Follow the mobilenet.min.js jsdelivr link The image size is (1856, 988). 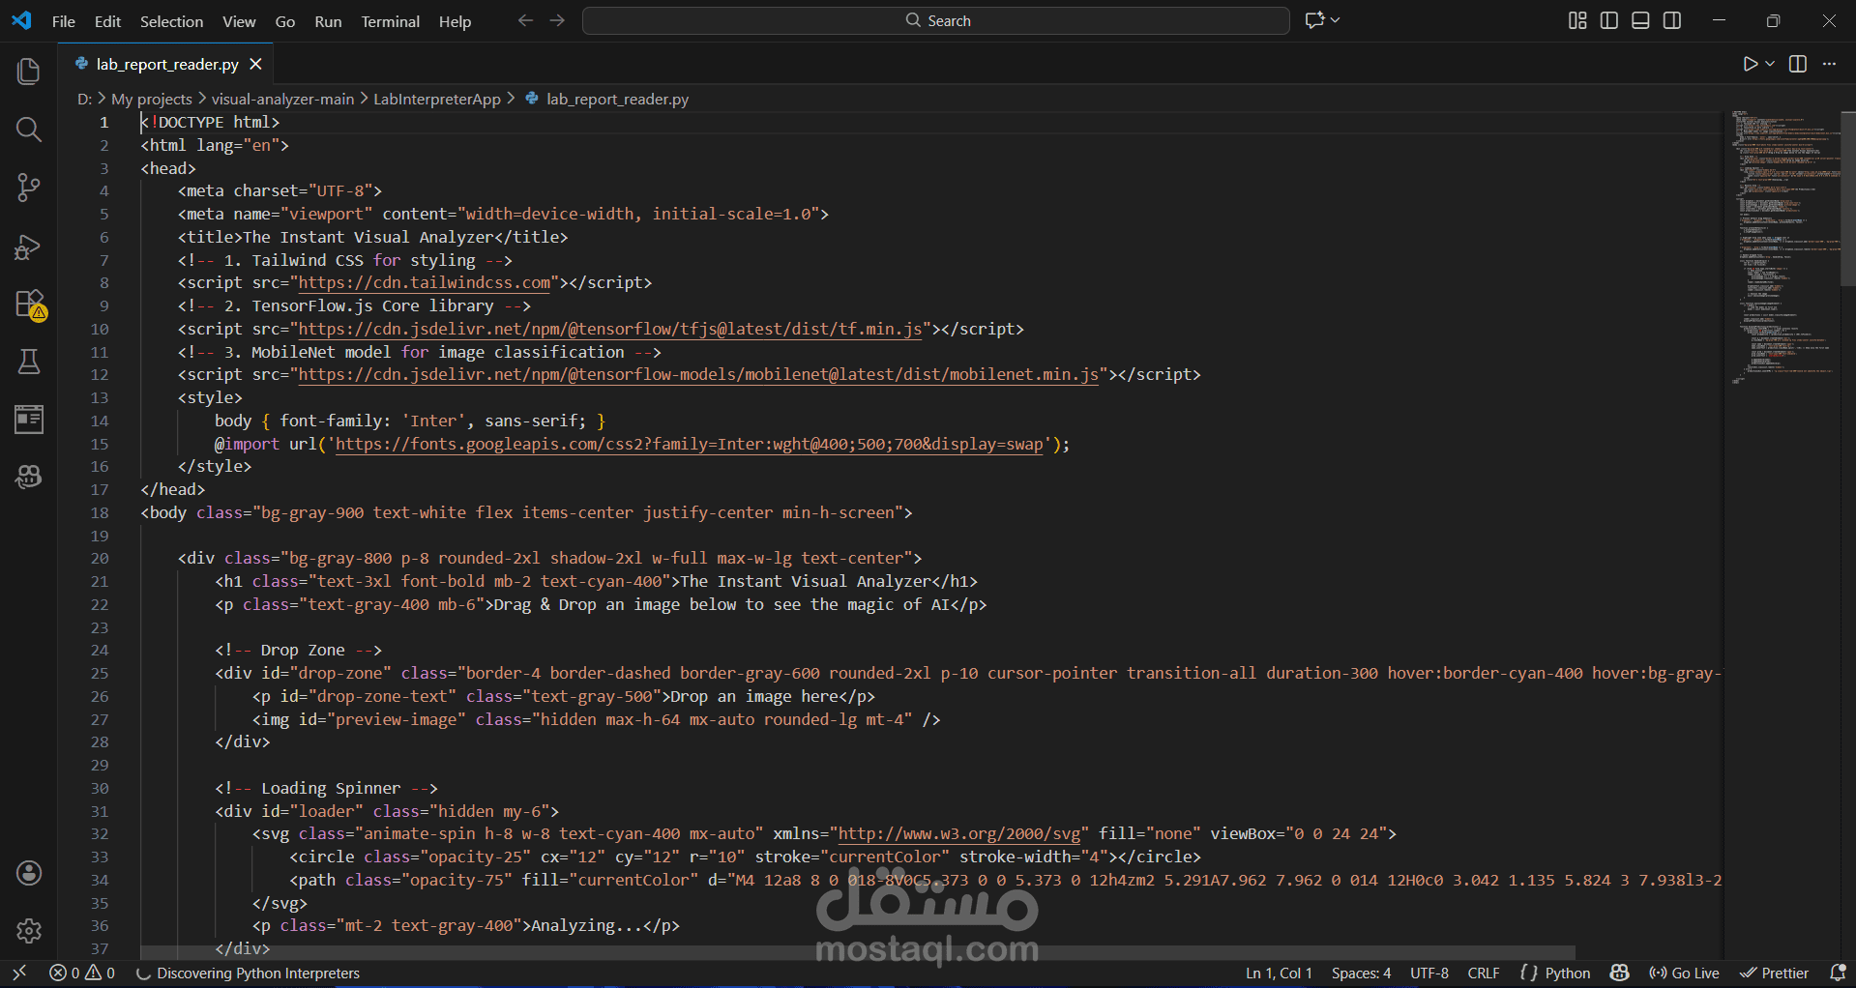698,375
